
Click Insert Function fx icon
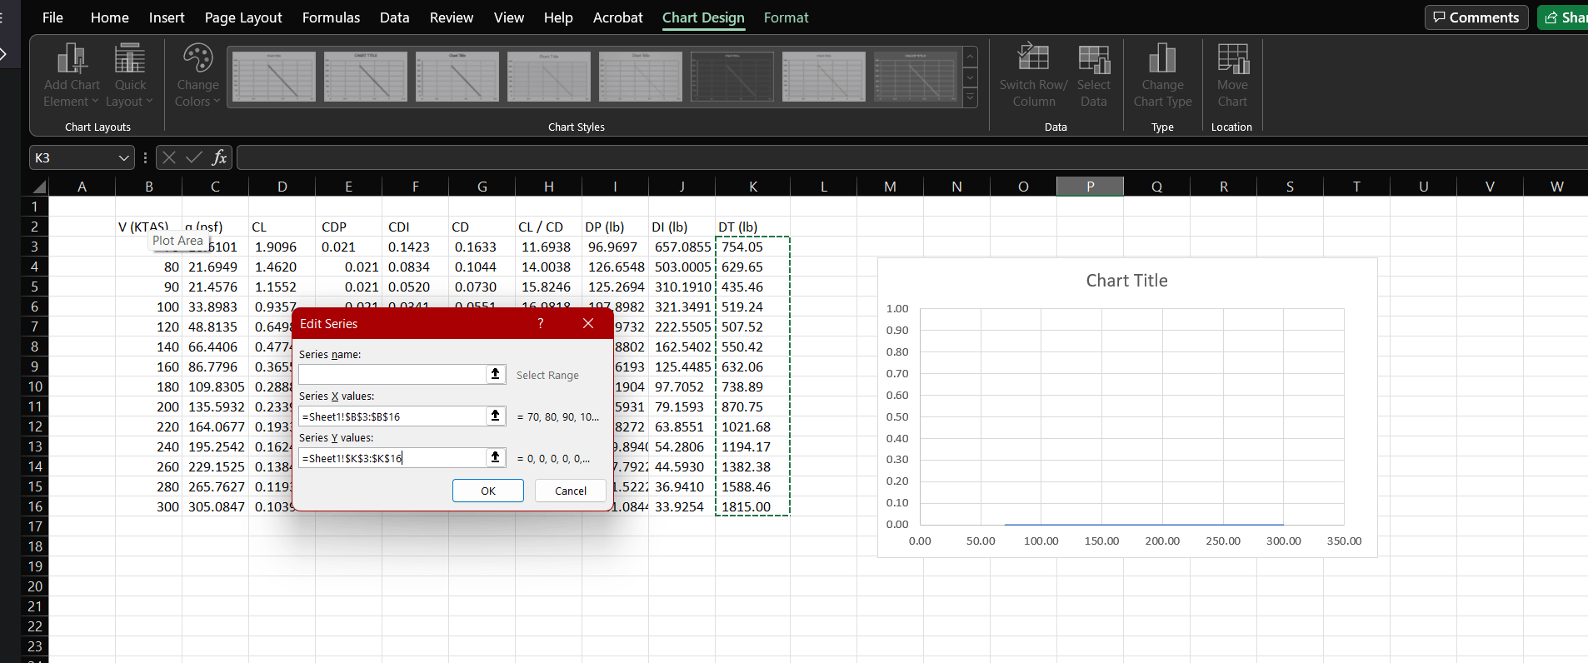click(219, 157)
